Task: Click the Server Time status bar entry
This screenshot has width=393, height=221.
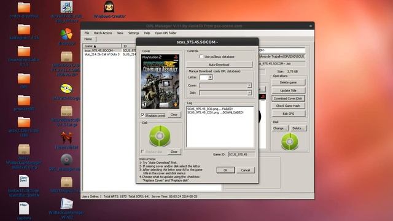Action: coord(174,196)
